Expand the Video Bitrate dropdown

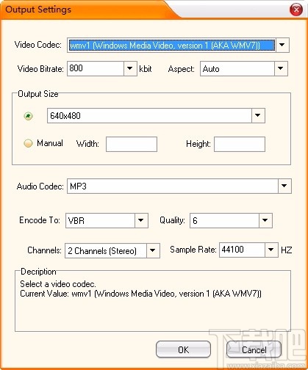point(130,68)
